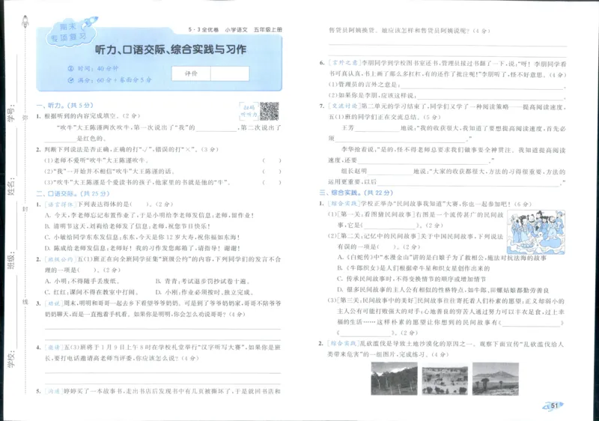Click the third photo showing barren desert land

click(x=496, y=378)
